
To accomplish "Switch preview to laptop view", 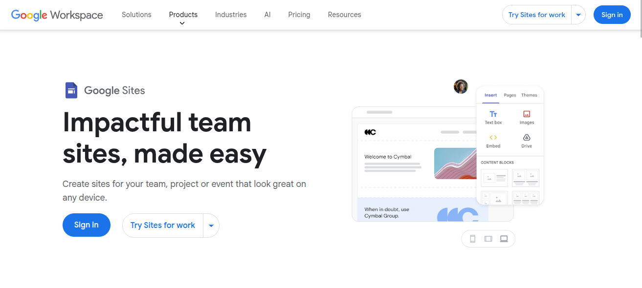I will (x=504, y=239).
